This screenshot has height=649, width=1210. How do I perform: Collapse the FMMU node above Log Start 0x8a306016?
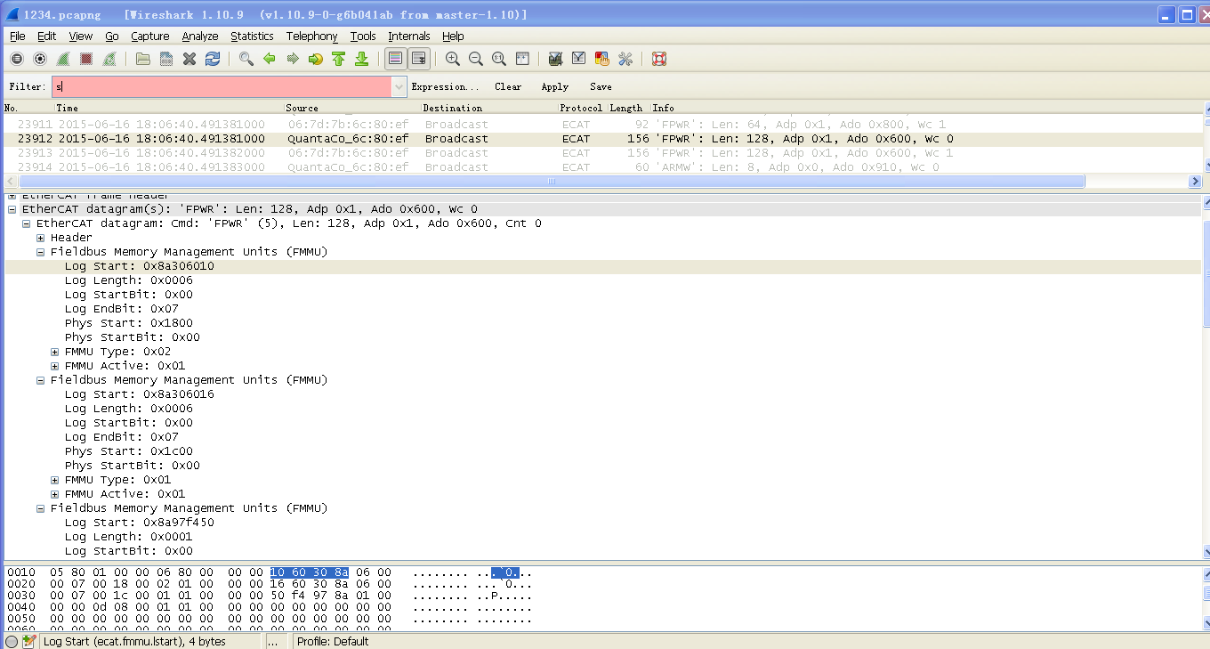pos(41,380)
